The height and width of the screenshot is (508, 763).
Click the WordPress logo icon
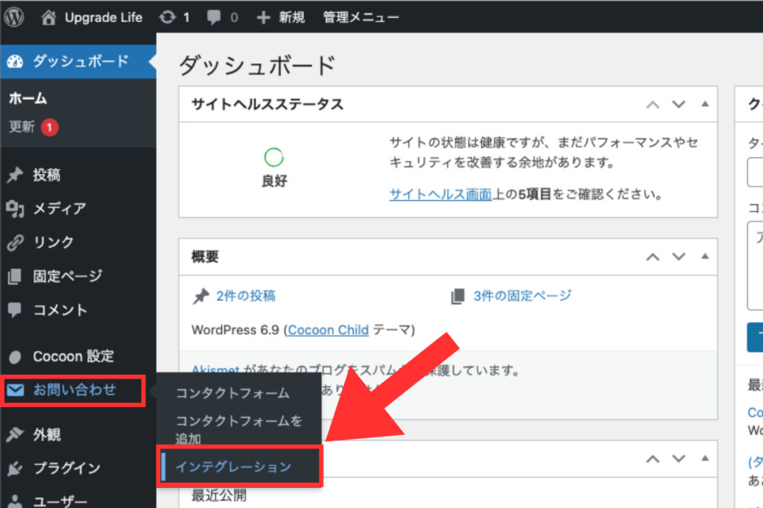click(16, 17)
